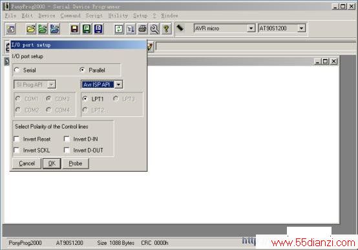Screen dimensions: 358x250
Task: Click the Save device file floppy icon
Action: coord(74,29)
